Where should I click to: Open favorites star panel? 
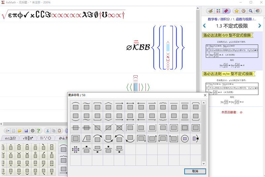(x=237, y=11)
